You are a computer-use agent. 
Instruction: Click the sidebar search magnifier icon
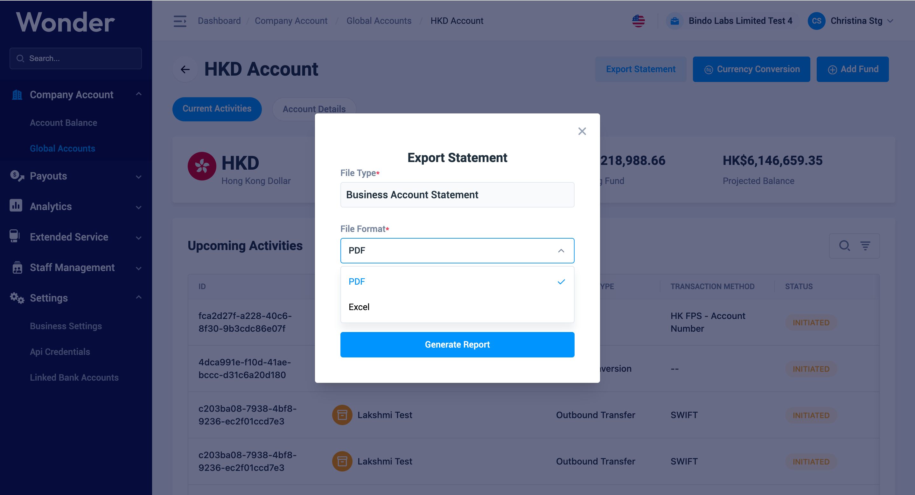[x=20, y=58]
